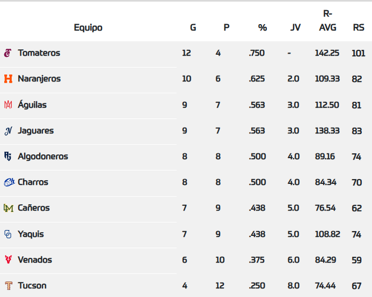Click the Cañeros team logo icon
The width and height of the screenshot is (372, 297).
pos(8,208)
